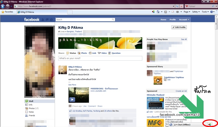Open the Safety menu
This screenshot has width=218, height=127.
click(x=196, y=12)
